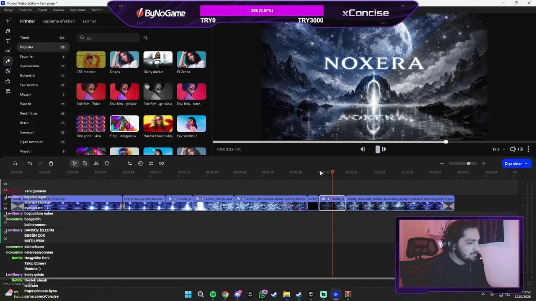Open clip properties sliders icon
The width and height of the screenshot is (536, 301).
pyautogui.click(x=151, y=163)
